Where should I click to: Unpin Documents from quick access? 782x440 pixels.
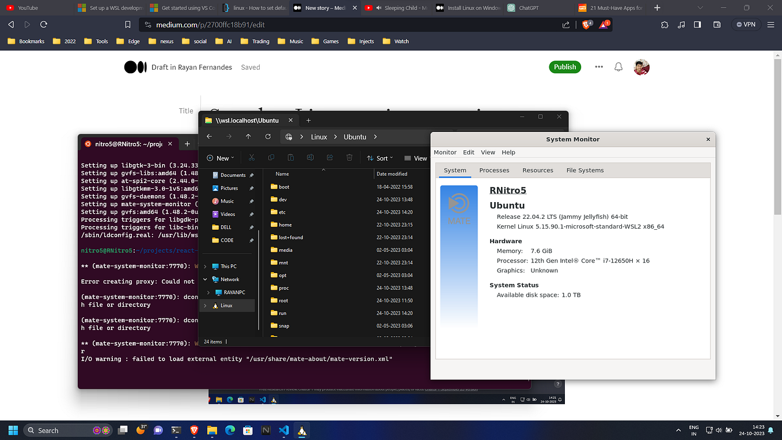coord(251,175)
